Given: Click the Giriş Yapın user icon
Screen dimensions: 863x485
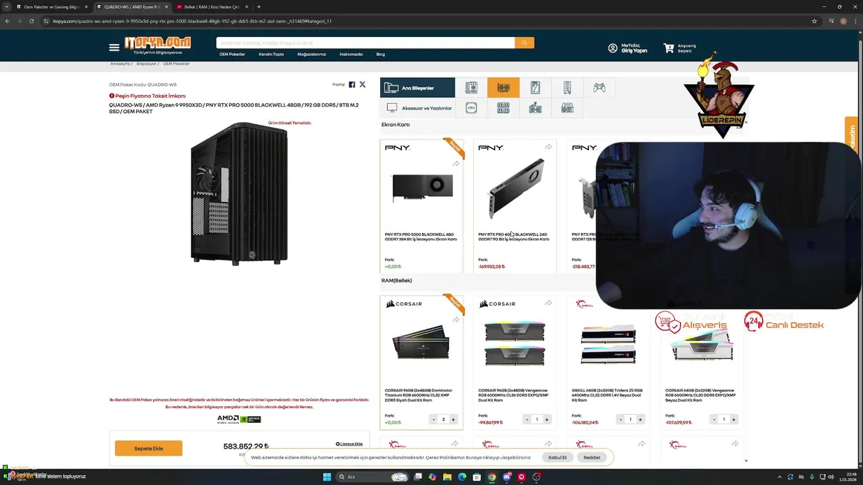Looking at the screenshot, I should 613,48.
